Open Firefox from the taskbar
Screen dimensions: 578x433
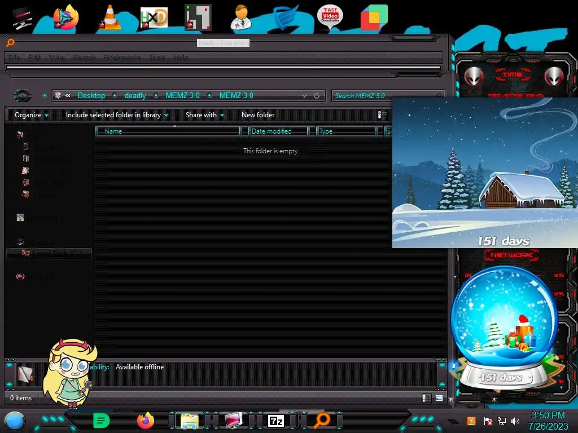[x=146, y=421]
